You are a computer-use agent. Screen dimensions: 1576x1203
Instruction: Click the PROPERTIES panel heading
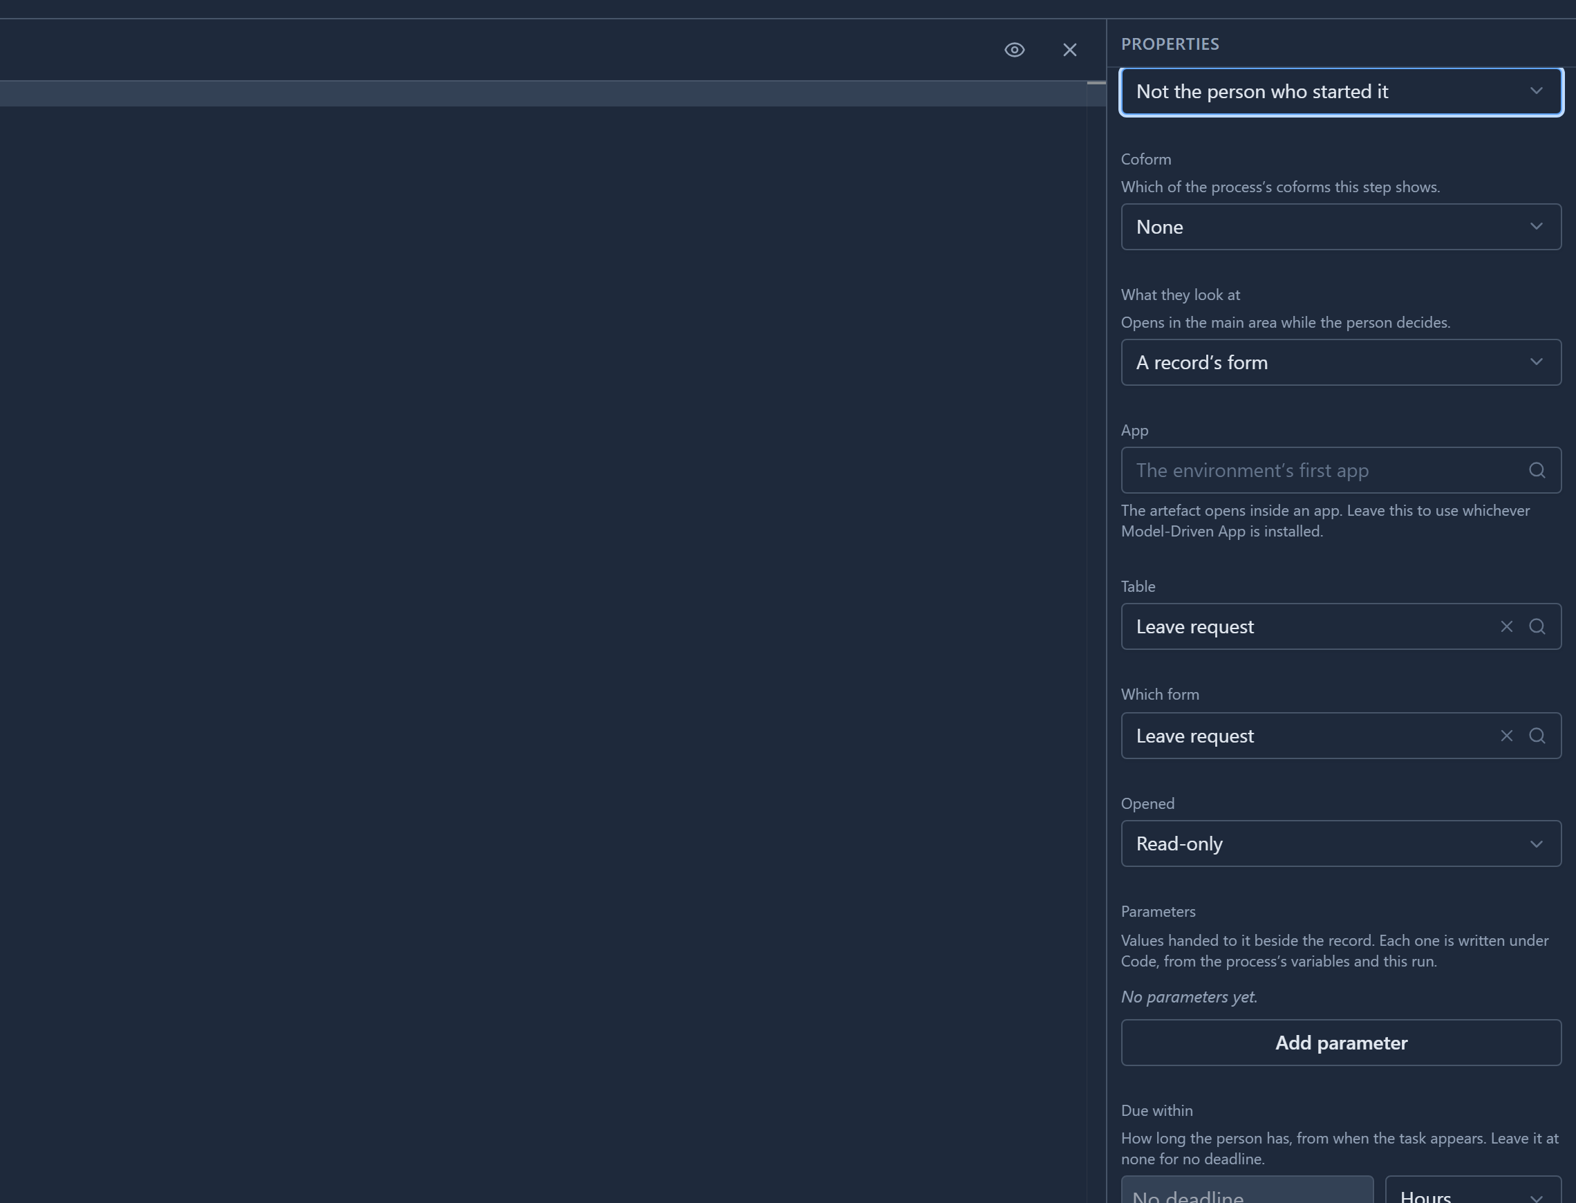coord(1170,44)
